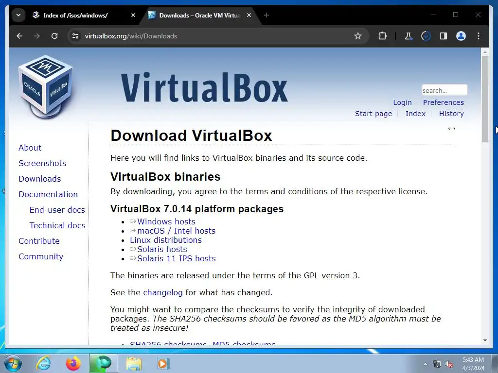Click the network tray icon
This screenshot has height=373, width=498.
(437, 364)
